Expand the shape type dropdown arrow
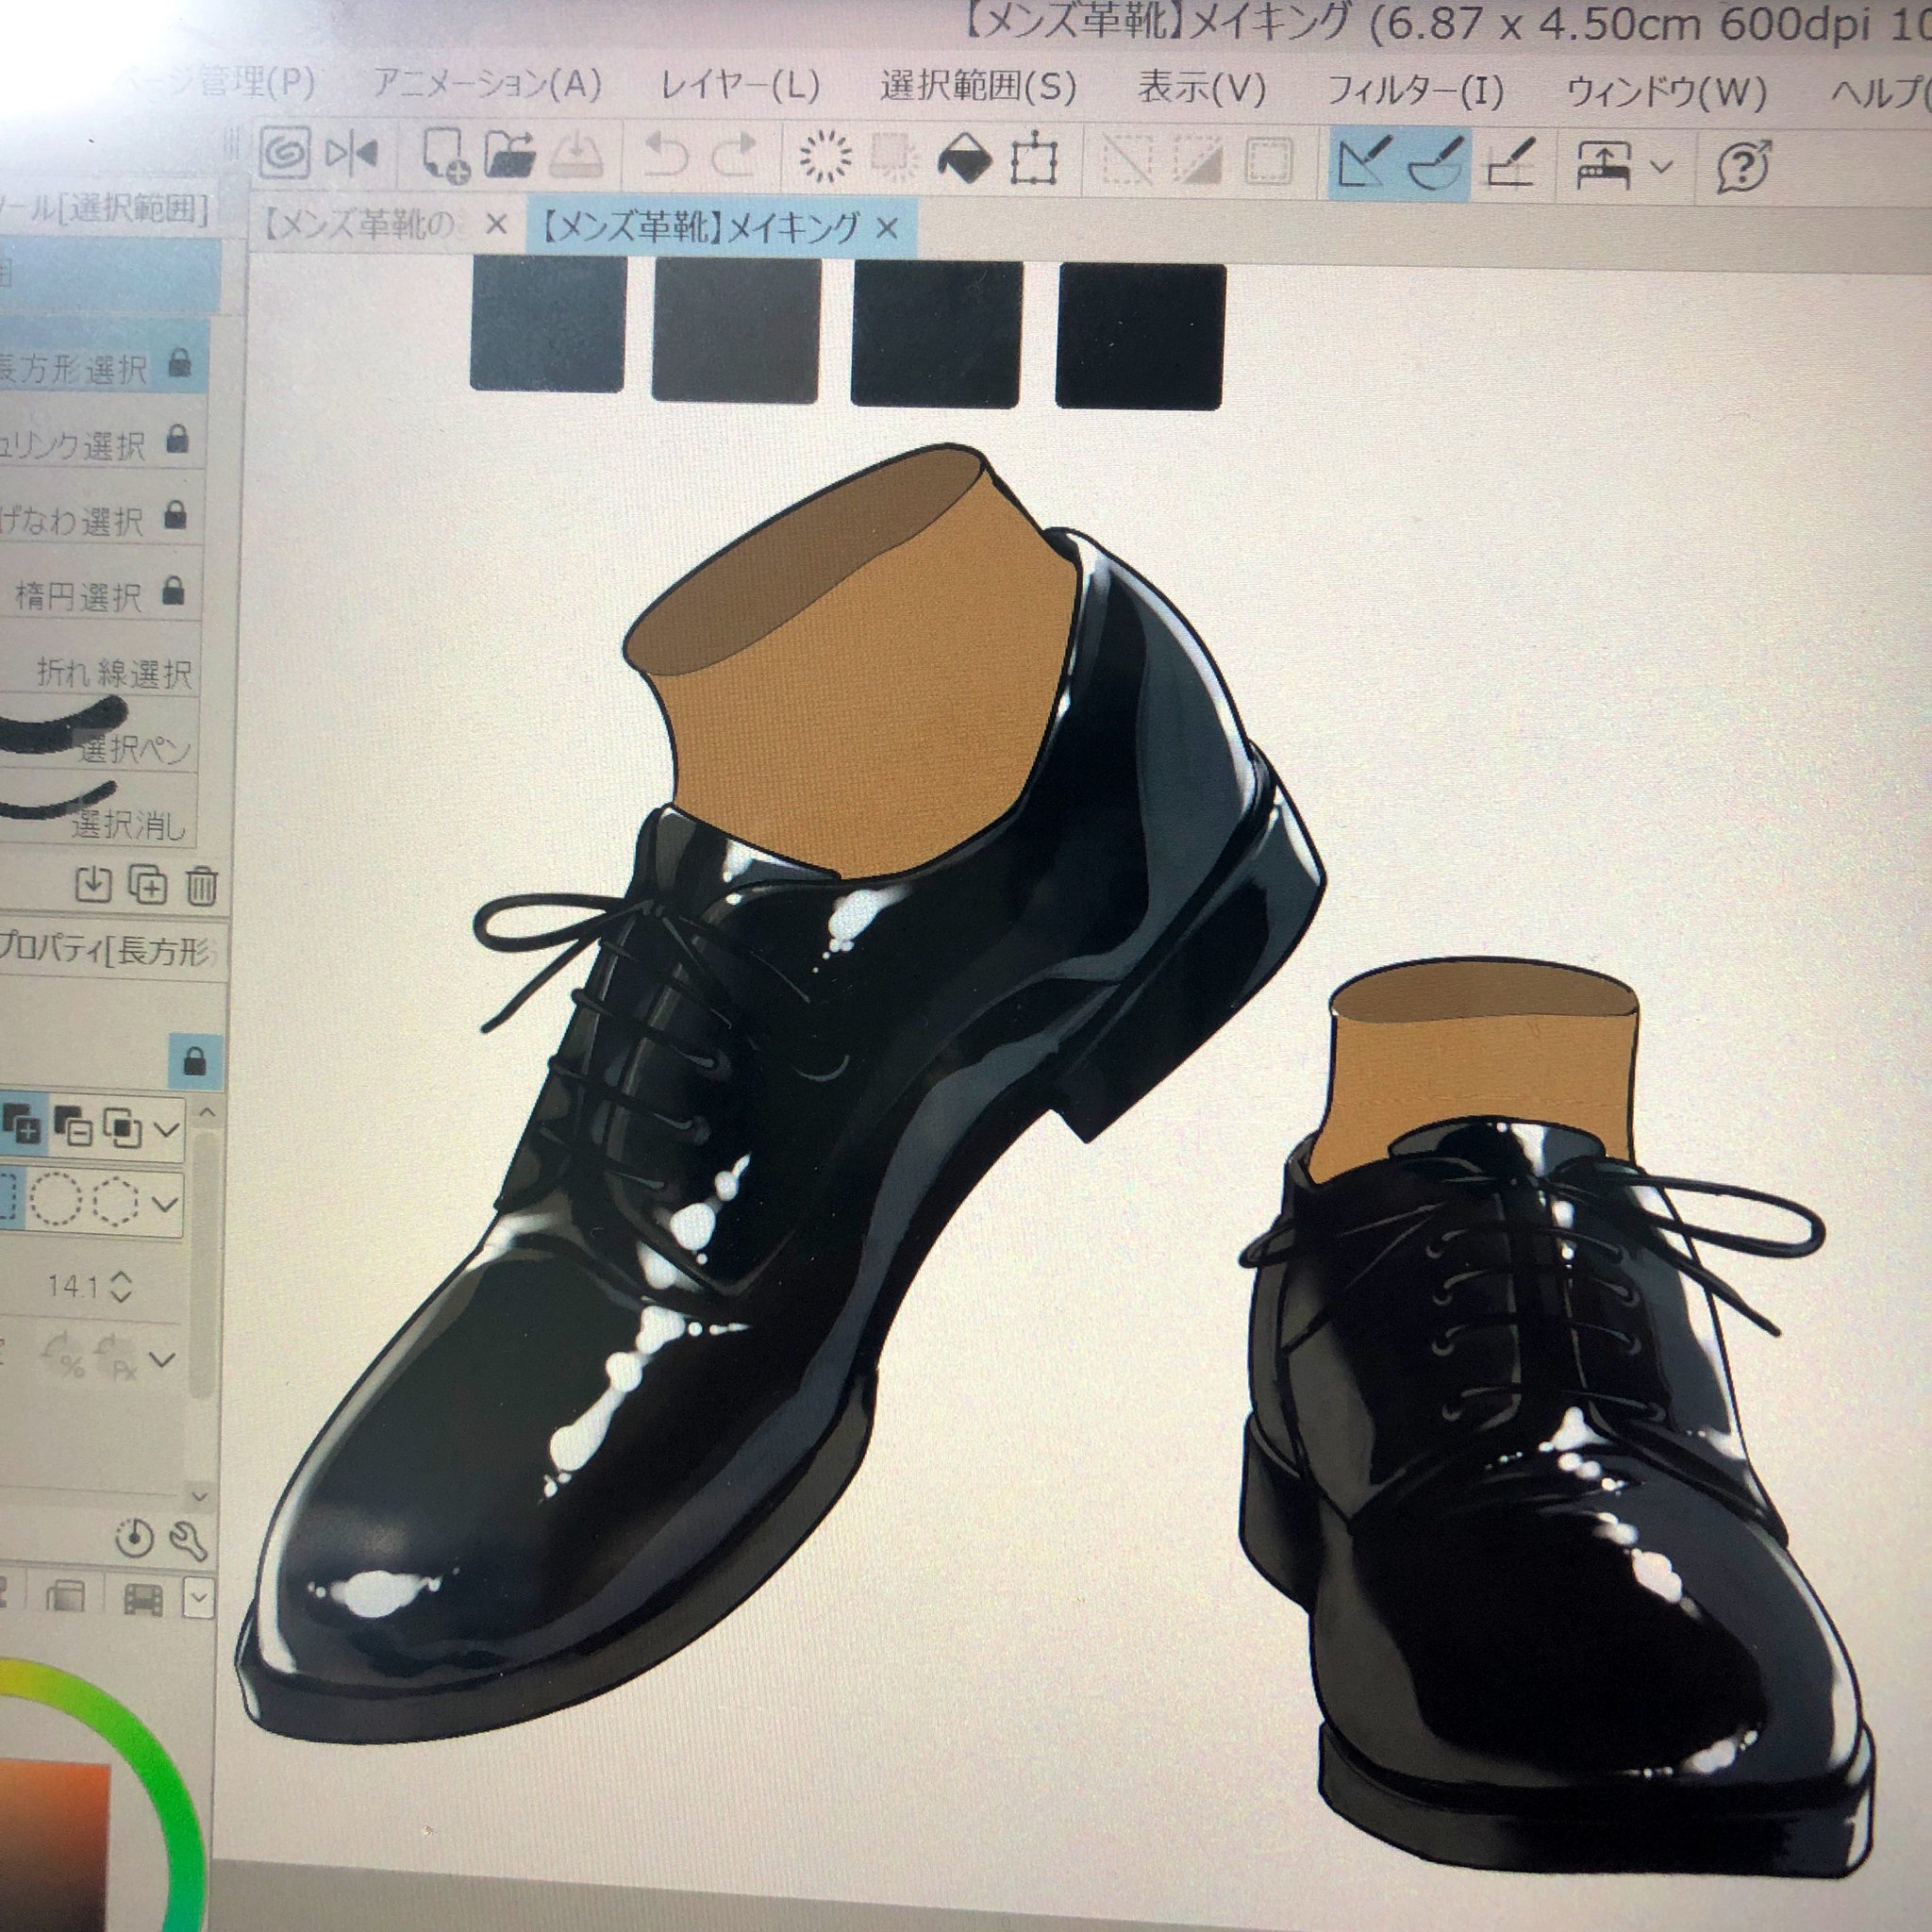The image size is (1932, 1932). 165,1204
